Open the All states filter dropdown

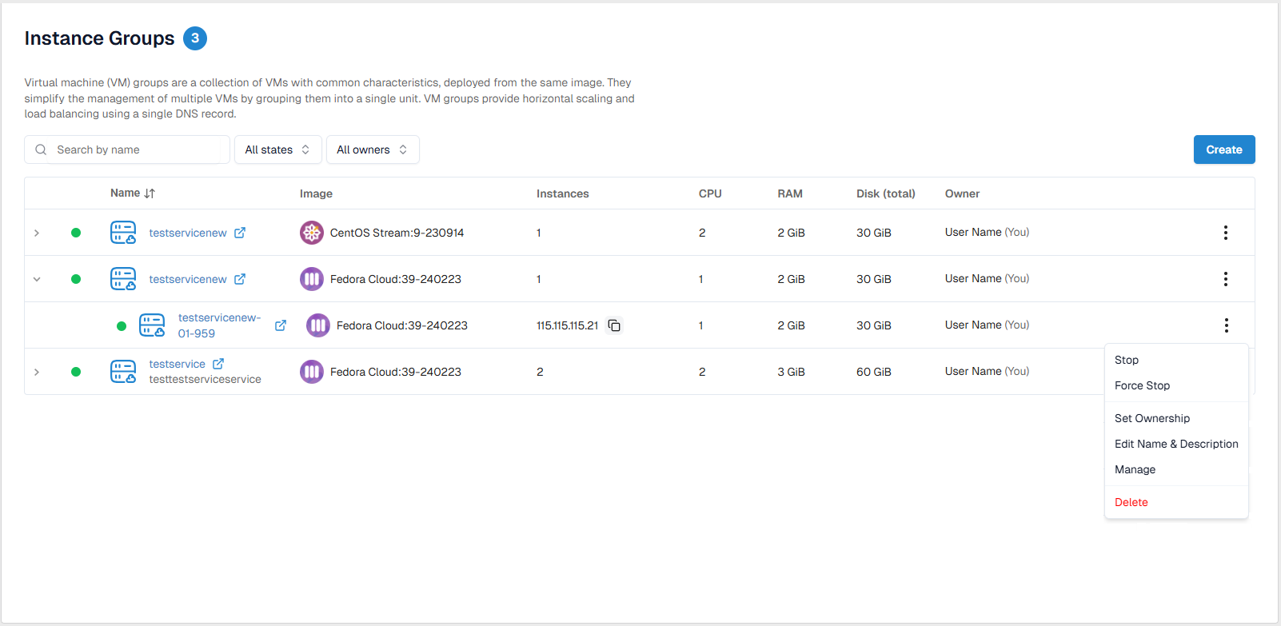point(277,150)
